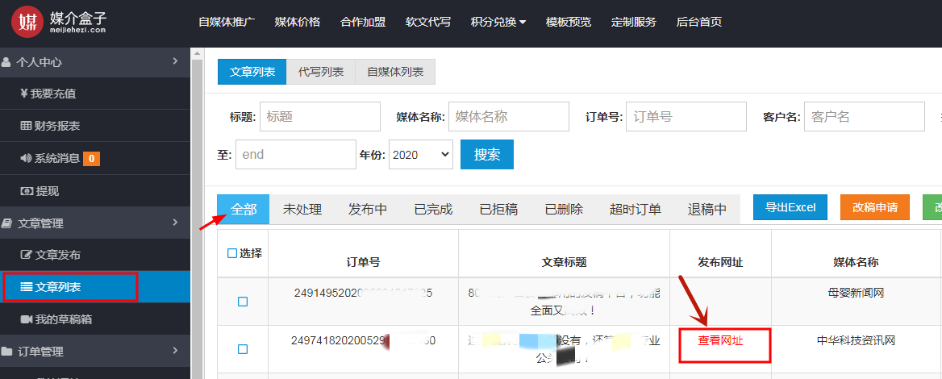Switch to the 代写列表 tab
942x379 pixels.
pos(321,72)
